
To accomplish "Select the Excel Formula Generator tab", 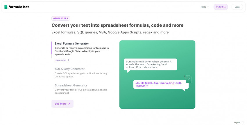I will tap(72, 44).
